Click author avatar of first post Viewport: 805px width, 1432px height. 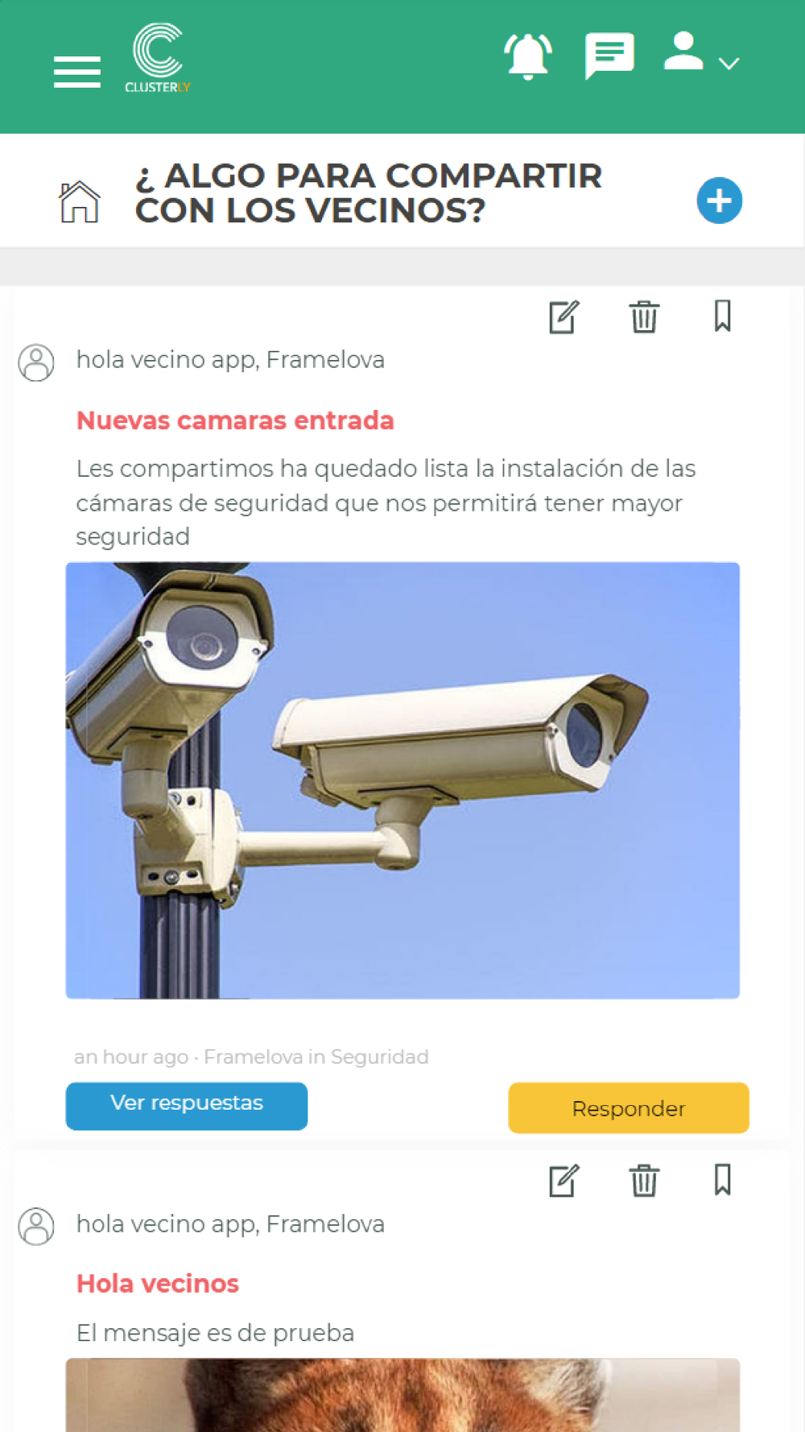[x=36, y=362]
